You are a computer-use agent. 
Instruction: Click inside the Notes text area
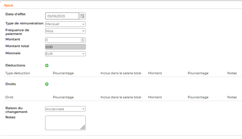click(x=65, y=123)
